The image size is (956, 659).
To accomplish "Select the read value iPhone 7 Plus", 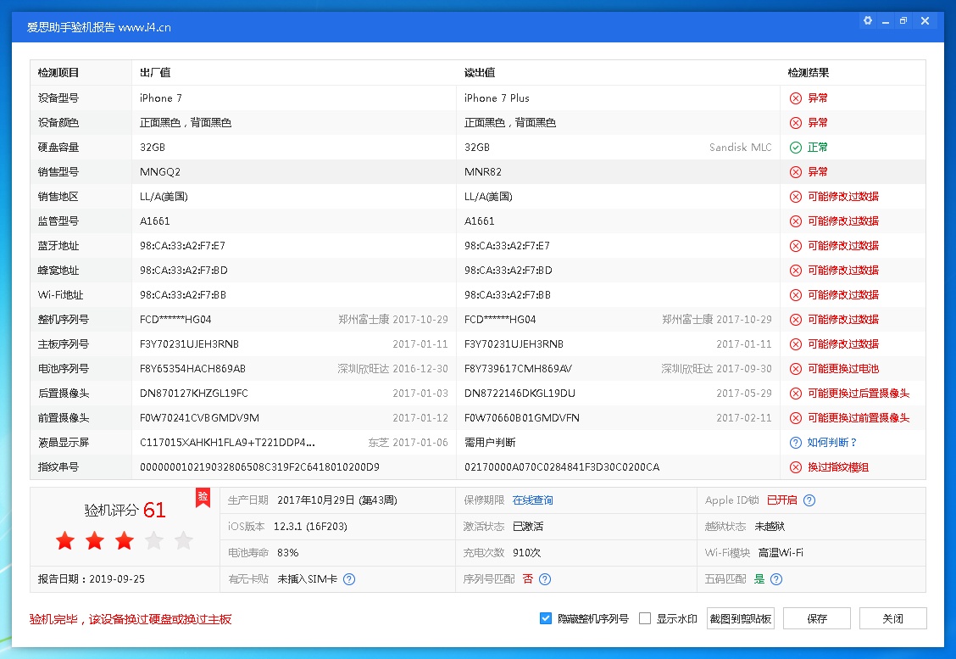I will 497,98.
